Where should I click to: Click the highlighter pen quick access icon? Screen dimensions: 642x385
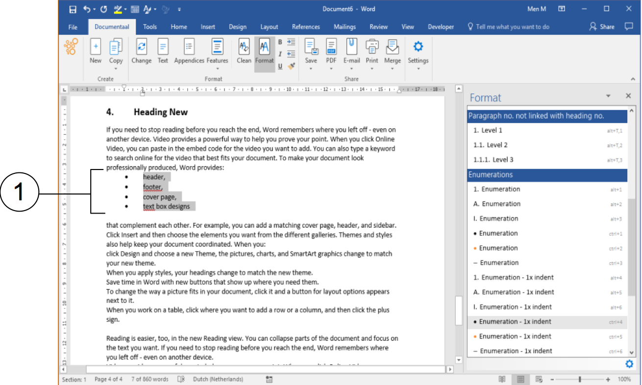click(118, 9)
